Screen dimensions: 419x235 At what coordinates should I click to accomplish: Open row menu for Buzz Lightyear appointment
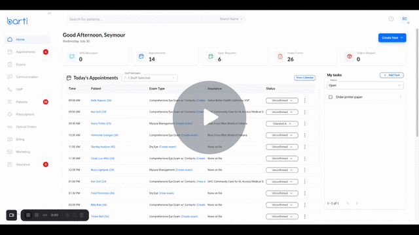tap(304, 170)
